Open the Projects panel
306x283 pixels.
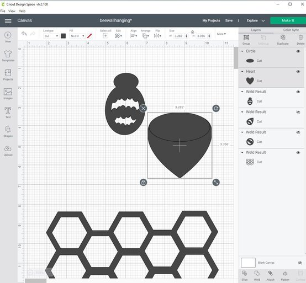point(8,74)
